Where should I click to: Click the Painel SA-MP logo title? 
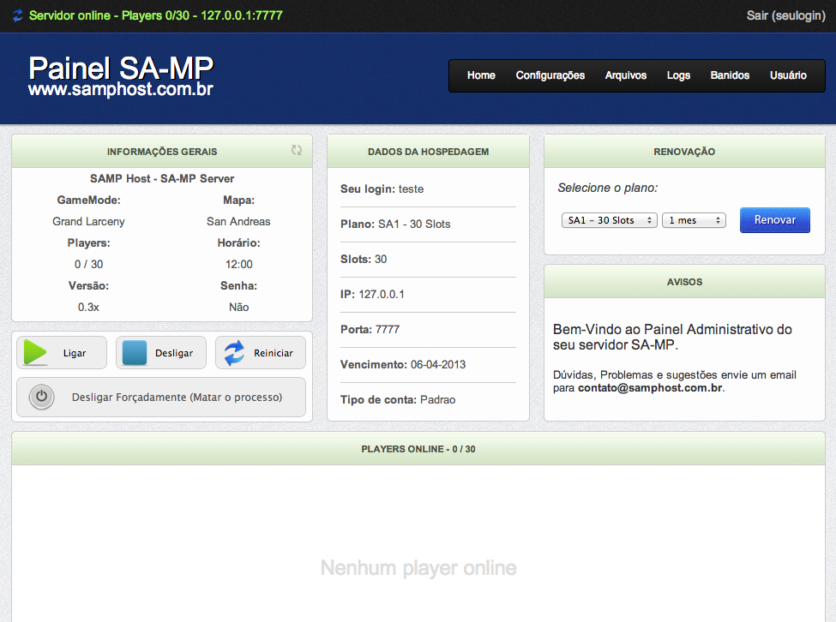point(121,69)
